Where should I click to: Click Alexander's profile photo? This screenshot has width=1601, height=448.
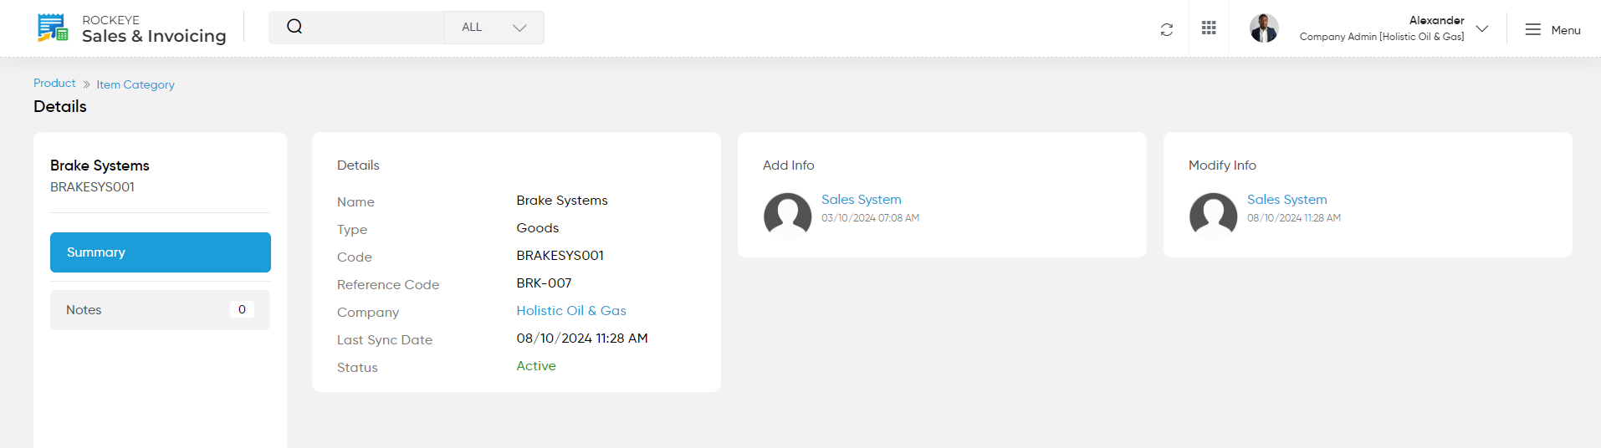(1264, 28)
